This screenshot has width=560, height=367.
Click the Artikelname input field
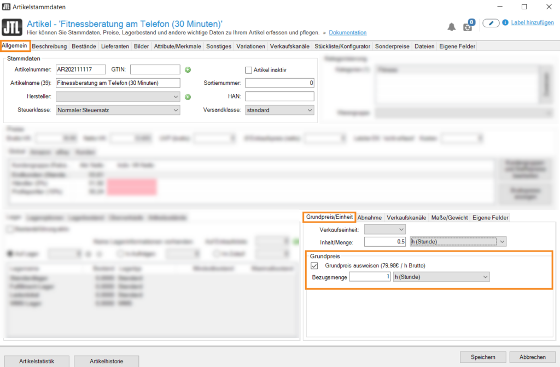(x=118, y=83)
